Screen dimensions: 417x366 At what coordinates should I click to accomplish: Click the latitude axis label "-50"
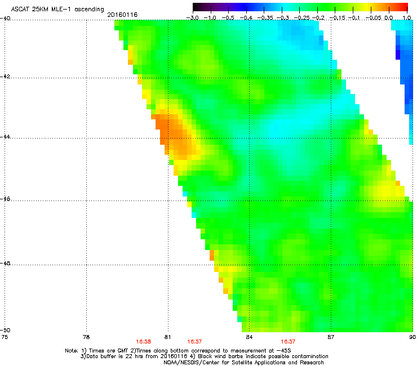click(x=5, y=330)
